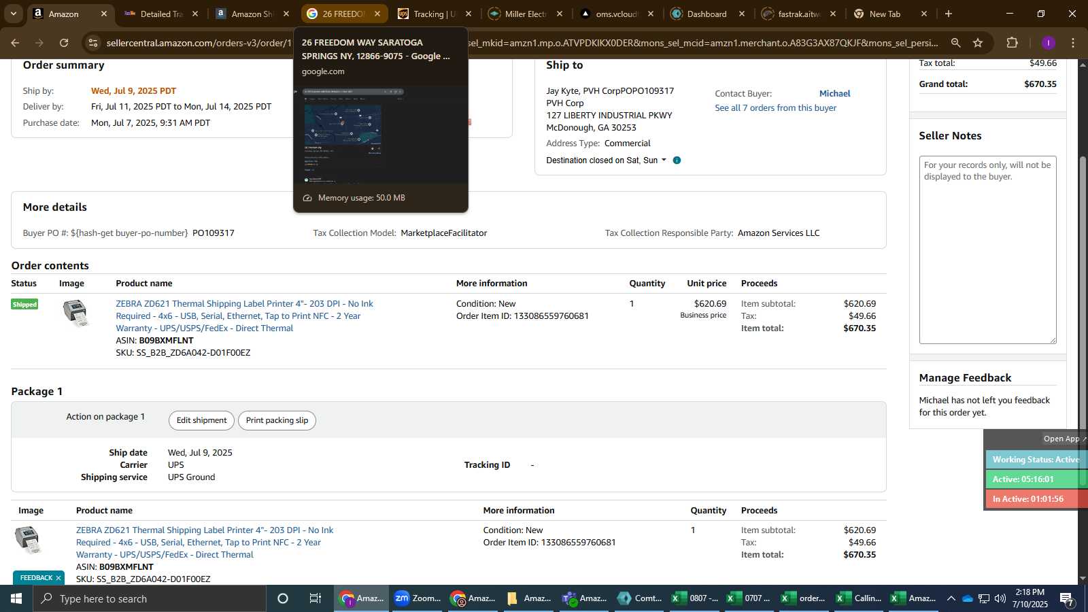
Task: Expand Destination closed on Sat, Sun dropdown
Action: pyautogui.click(x=606, y=160)
